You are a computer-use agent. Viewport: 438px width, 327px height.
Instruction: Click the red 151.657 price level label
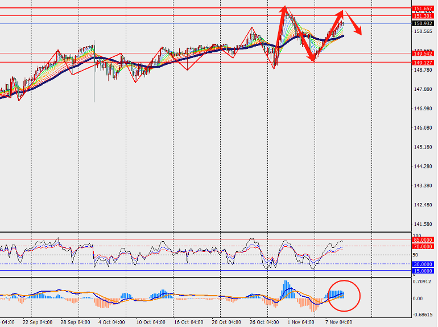[423, 9]
